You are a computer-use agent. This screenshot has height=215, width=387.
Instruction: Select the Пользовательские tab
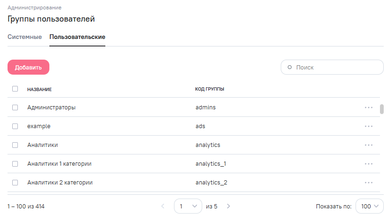[x=77, y=37]
